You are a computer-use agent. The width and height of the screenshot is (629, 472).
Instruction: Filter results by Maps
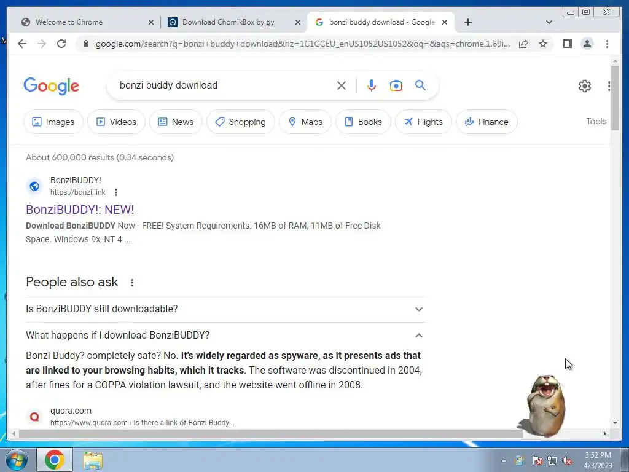[x=305, y=122]
